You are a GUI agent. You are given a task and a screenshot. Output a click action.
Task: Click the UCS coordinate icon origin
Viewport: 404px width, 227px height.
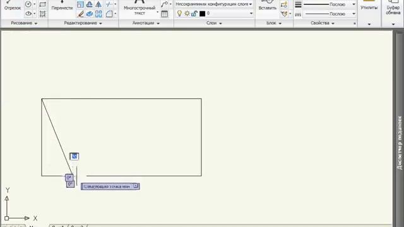(x=7, y=218)
